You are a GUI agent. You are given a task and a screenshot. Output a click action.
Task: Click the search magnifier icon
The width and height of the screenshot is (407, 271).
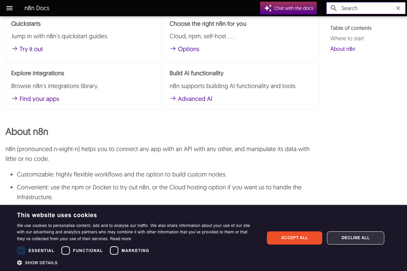[x=334, y=8]
